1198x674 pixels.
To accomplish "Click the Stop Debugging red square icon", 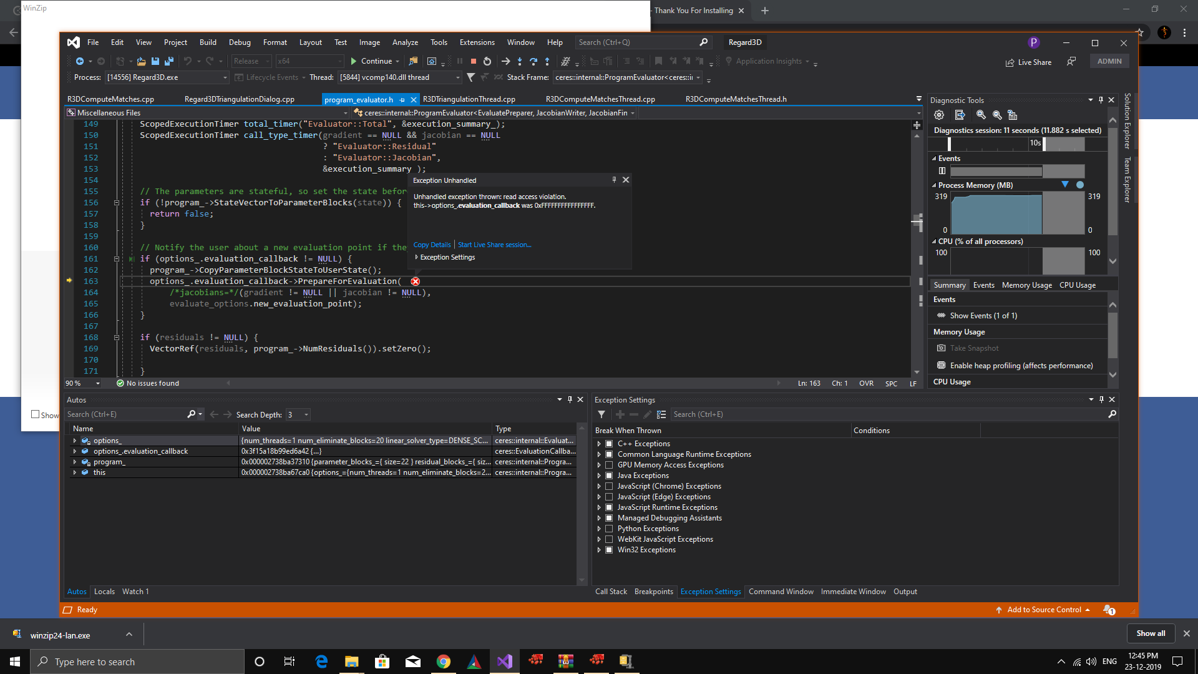I will pos(473,61).
